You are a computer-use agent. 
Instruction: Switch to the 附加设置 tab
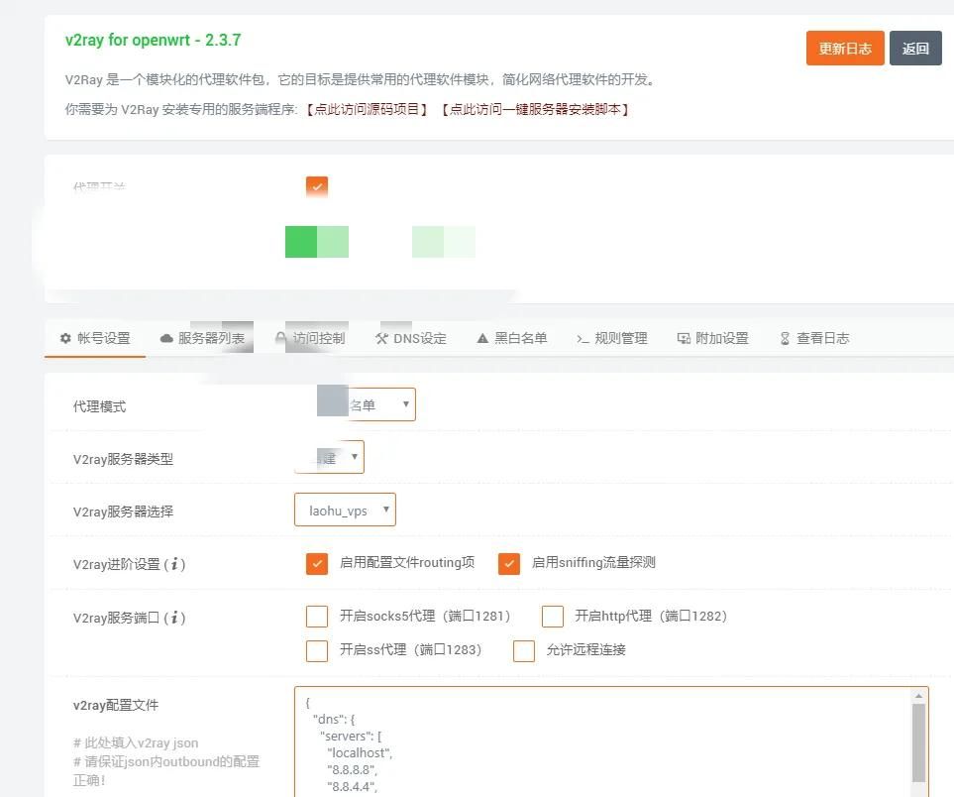[x=713, y=339]
